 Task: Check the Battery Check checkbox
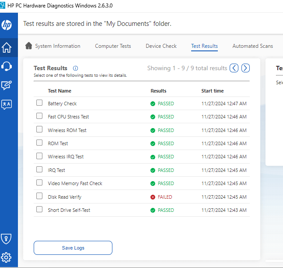tap(39, 103)
